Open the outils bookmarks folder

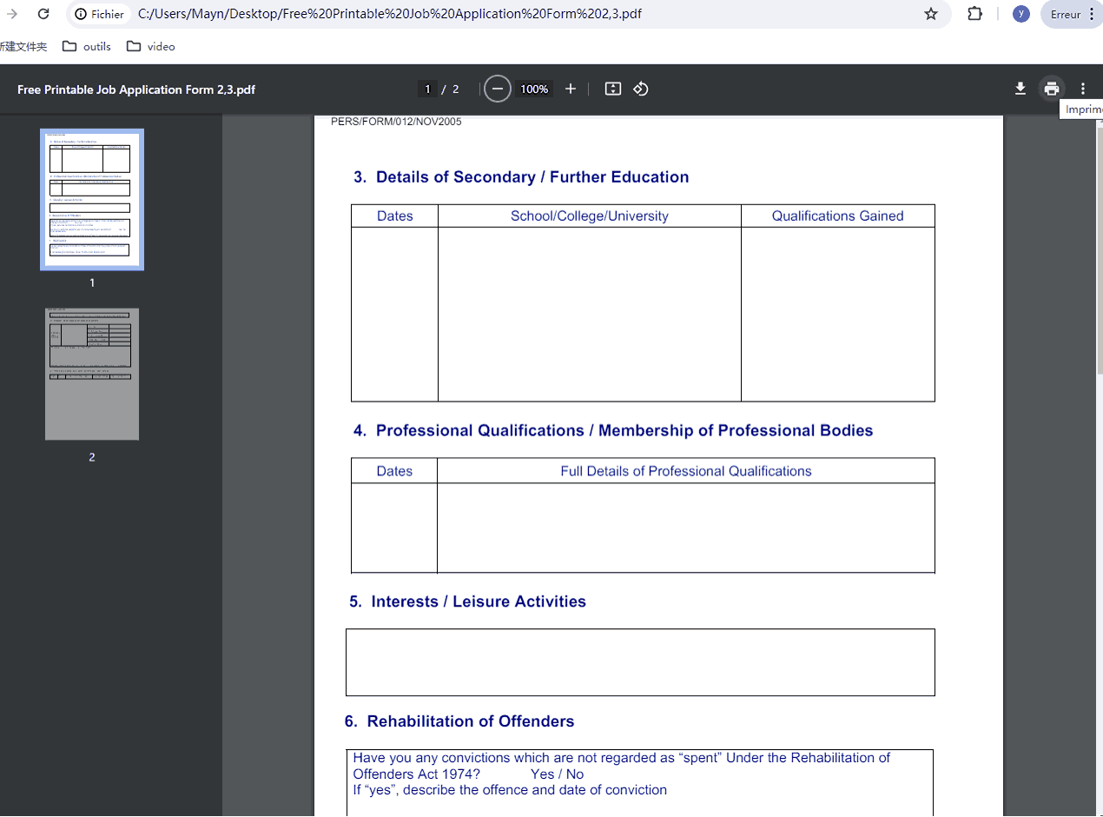click(87, 46)
